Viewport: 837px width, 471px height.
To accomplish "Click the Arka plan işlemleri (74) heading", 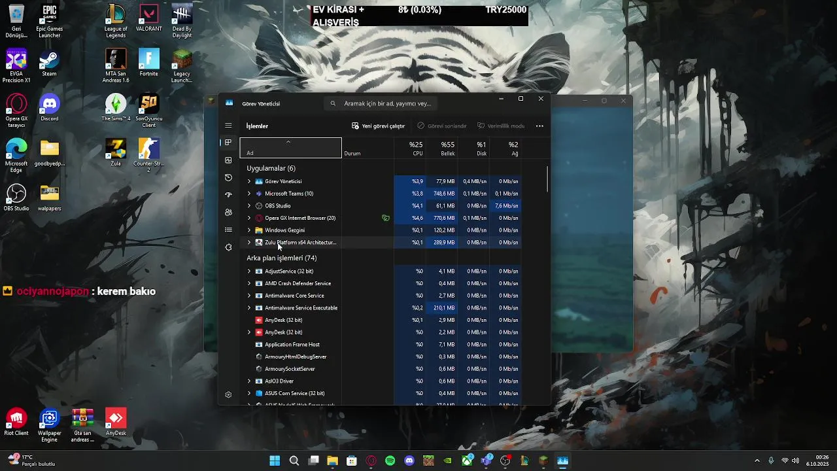I will 282,258.
